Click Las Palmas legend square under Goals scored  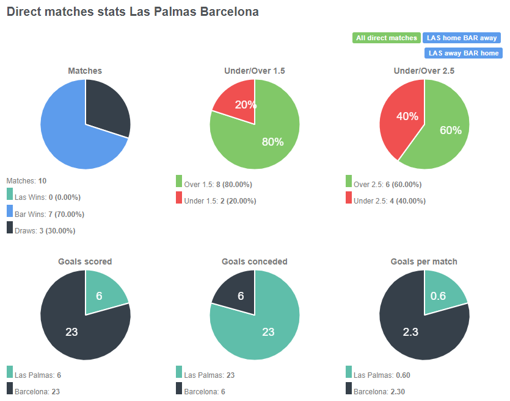tap(9, 374)
